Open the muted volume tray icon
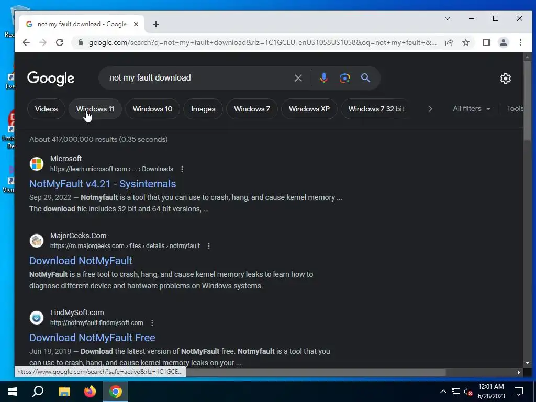Viewport: 536px width, 402px height. pyautogui.click(x=468, y=392)
